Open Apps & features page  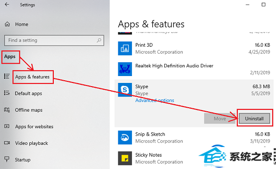[32, 77]
